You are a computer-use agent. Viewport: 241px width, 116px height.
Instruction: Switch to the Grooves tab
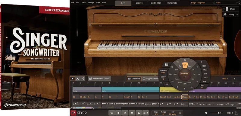tap(139, 3)
